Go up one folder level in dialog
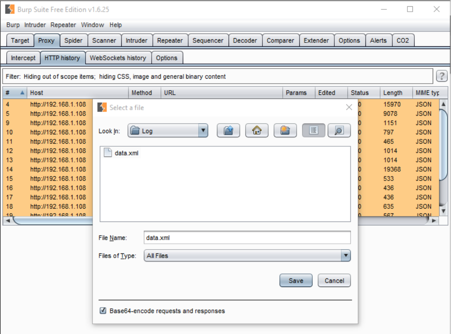The height and width of the screenshot is (334, 451). point(228,131)
